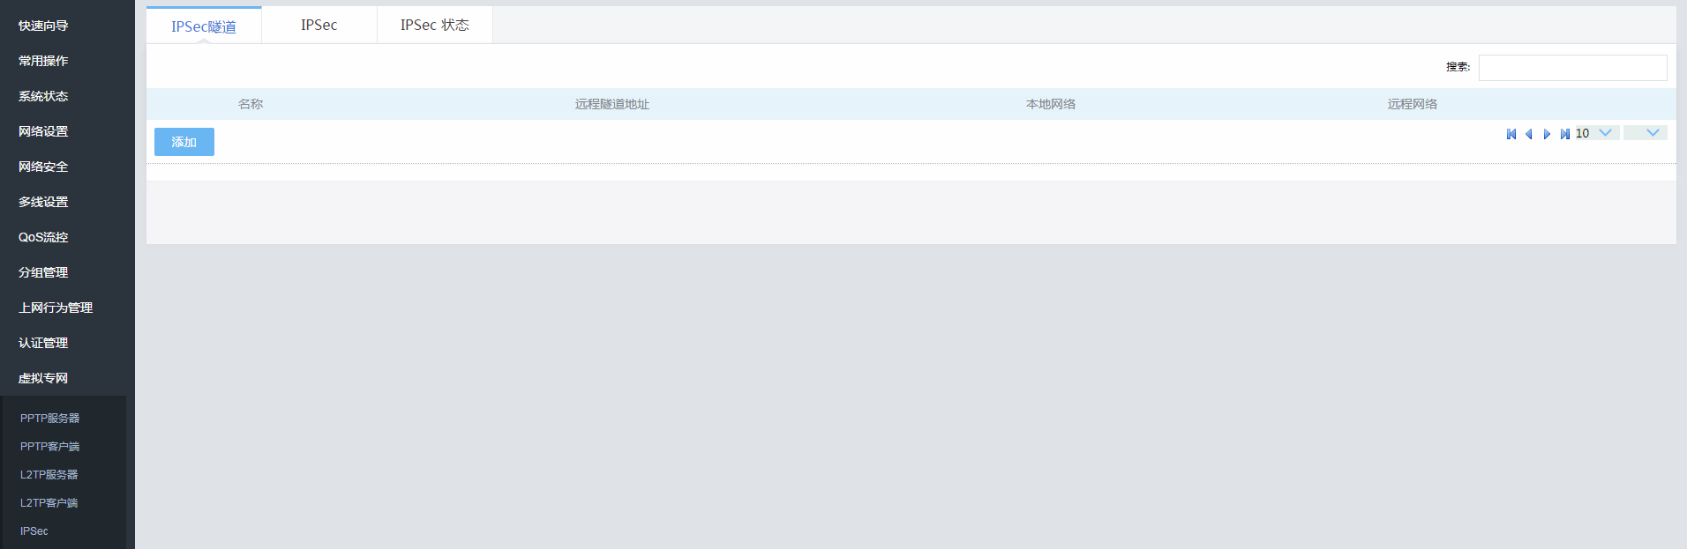Go to the previous page arrow
1687x549 pixels.
point(1529,134)
